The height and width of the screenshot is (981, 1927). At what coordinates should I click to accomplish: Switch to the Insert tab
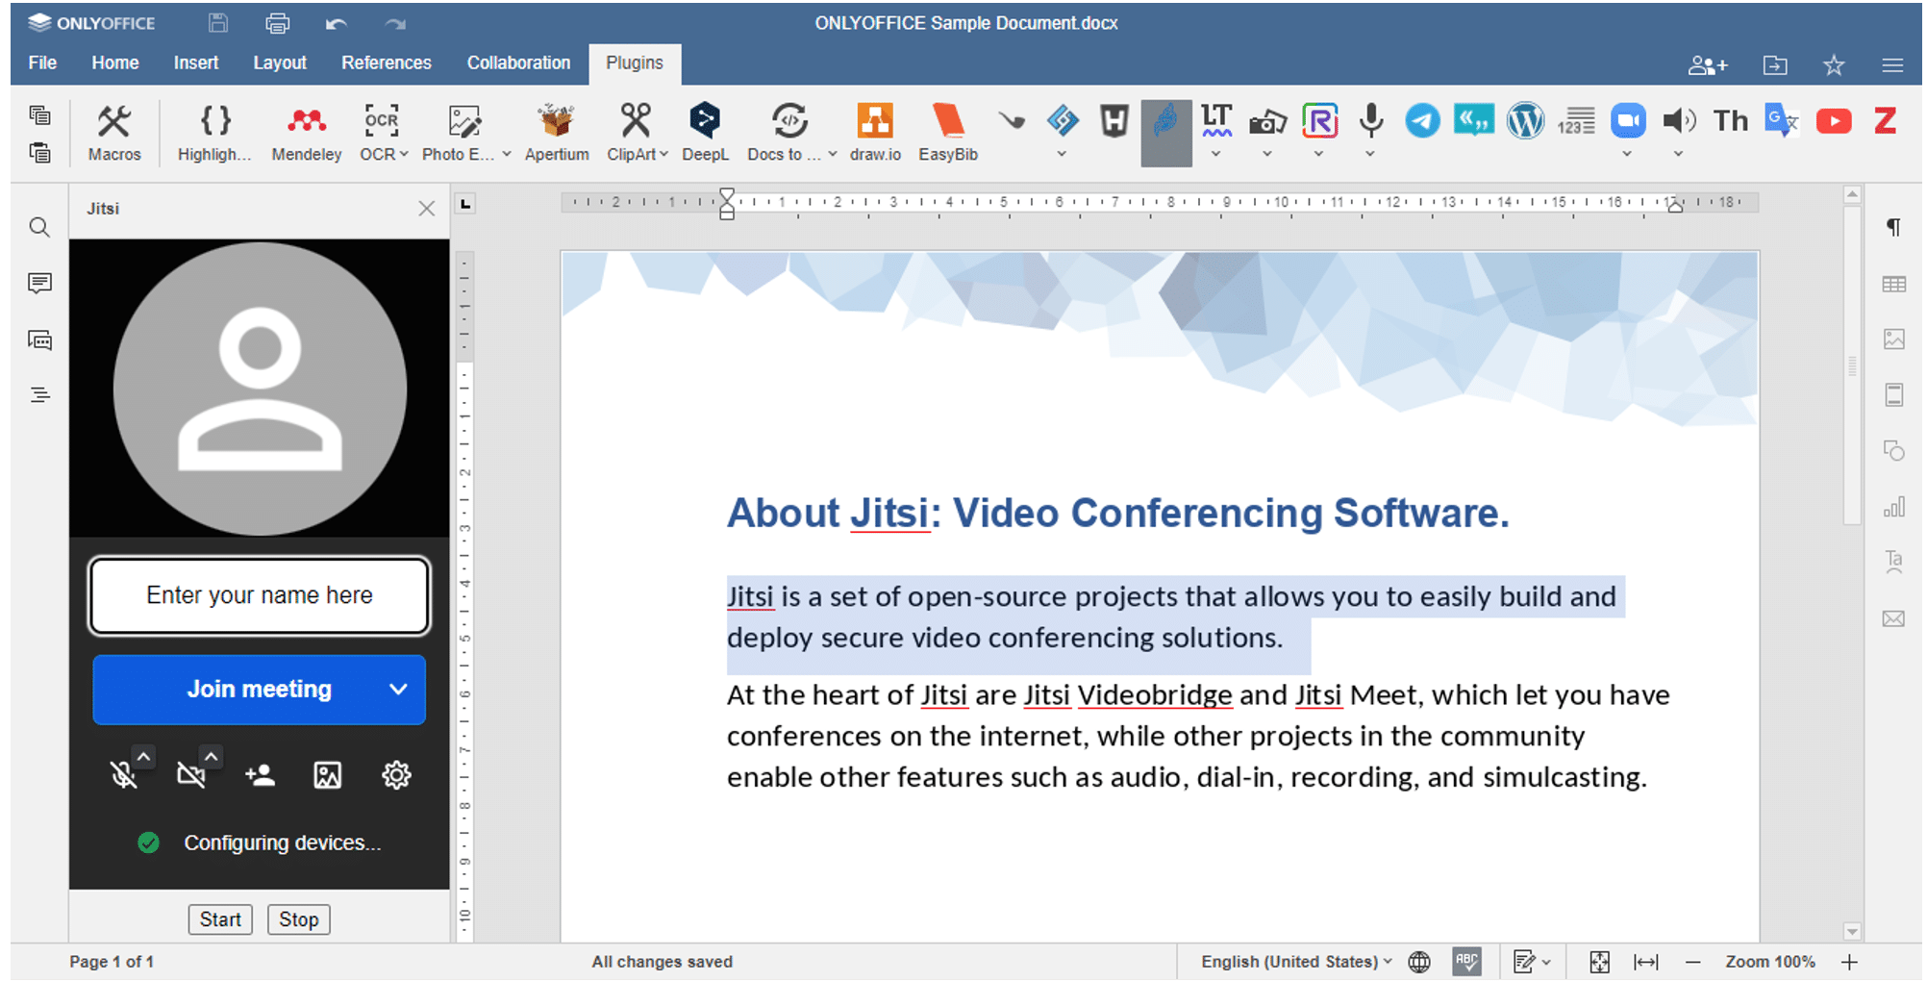coord(196,63)
